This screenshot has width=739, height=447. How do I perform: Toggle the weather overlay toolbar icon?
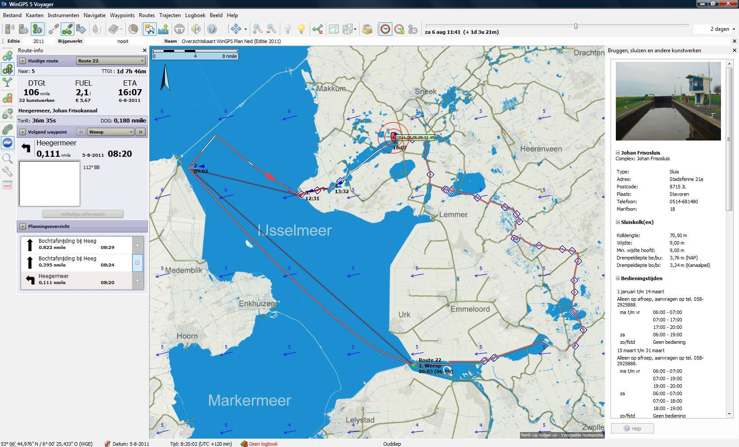150,29
